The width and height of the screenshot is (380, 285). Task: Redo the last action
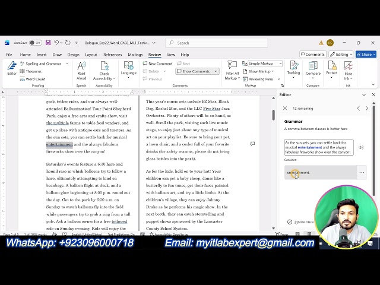68,43
